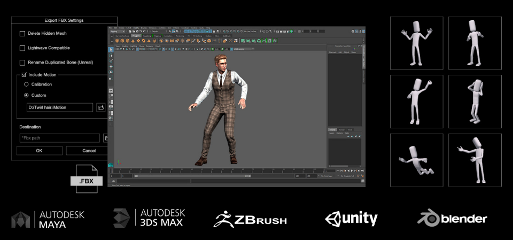This screenshot has width=513, height=240.
Task: Play the animation forward
Action: tap(352, 171)
